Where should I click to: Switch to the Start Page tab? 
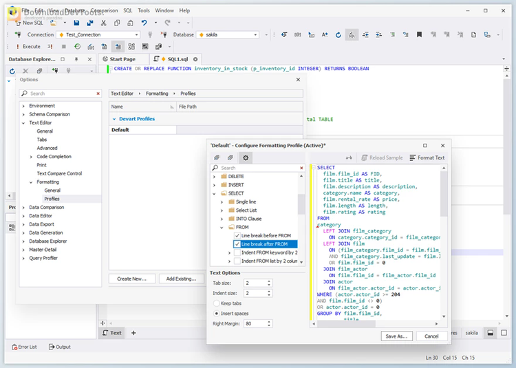click(x=122, y=59)
